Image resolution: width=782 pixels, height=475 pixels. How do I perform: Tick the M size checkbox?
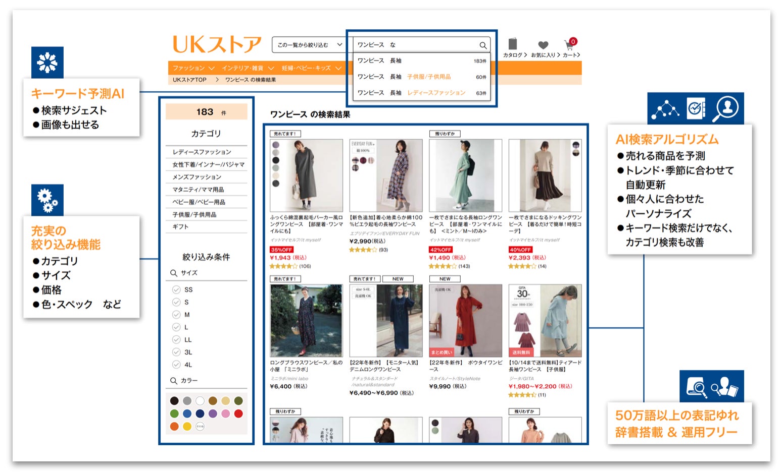(x=176, y=315)
